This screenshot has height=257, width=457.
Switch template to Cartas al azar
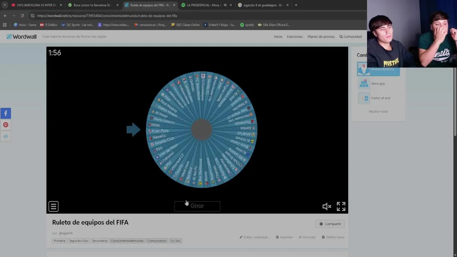click(378, 98)
